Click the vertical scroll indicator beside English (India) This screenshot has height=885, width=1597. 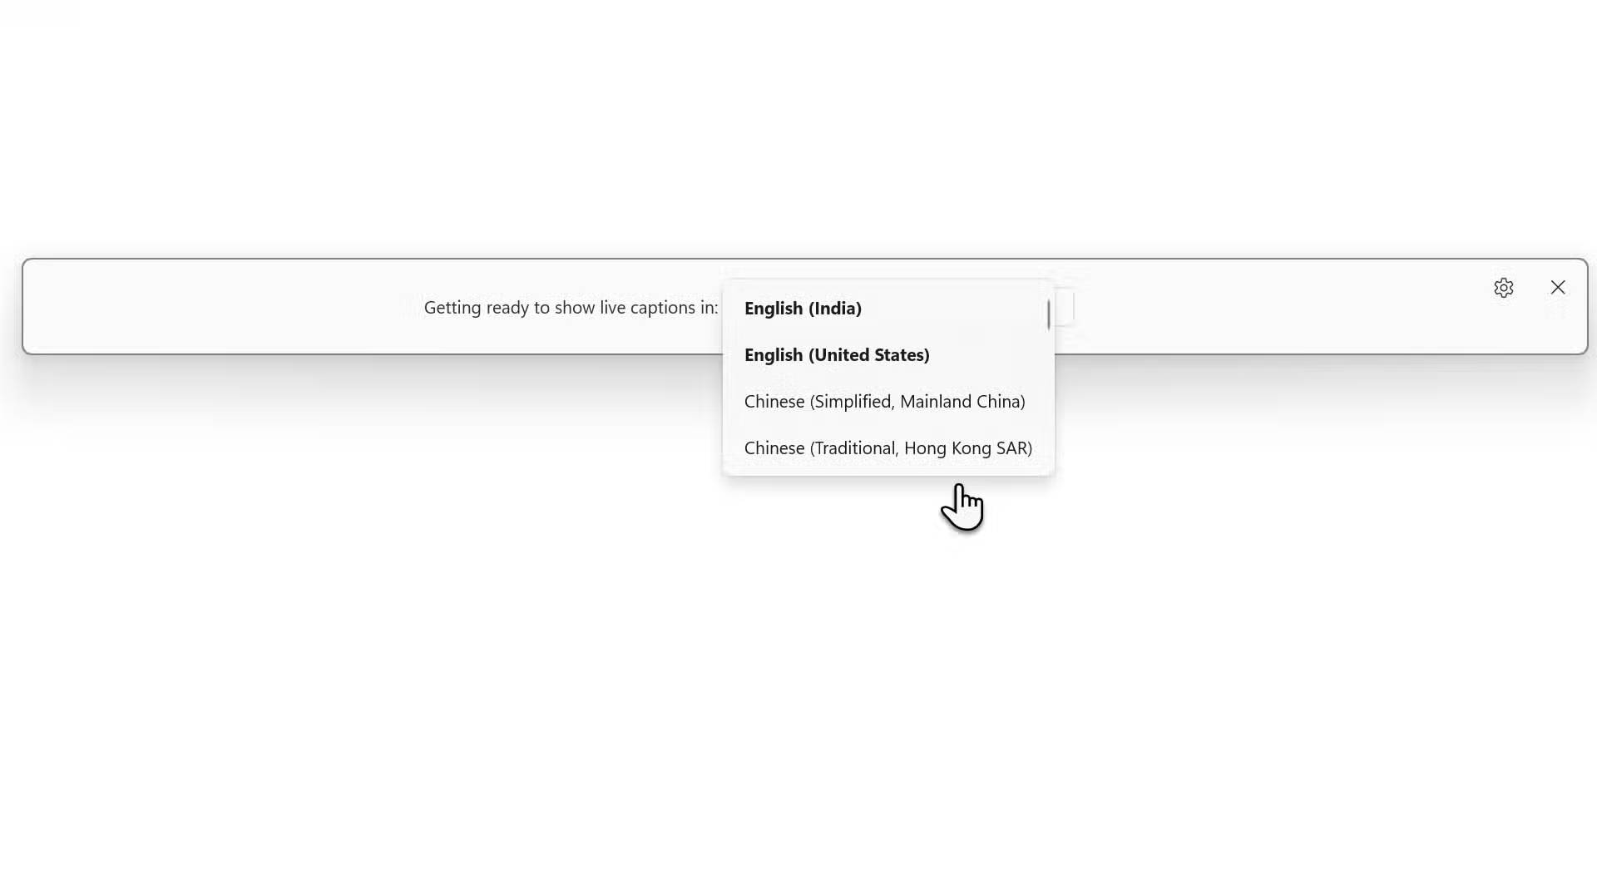pyautogui.click(x=1048, y=314)
